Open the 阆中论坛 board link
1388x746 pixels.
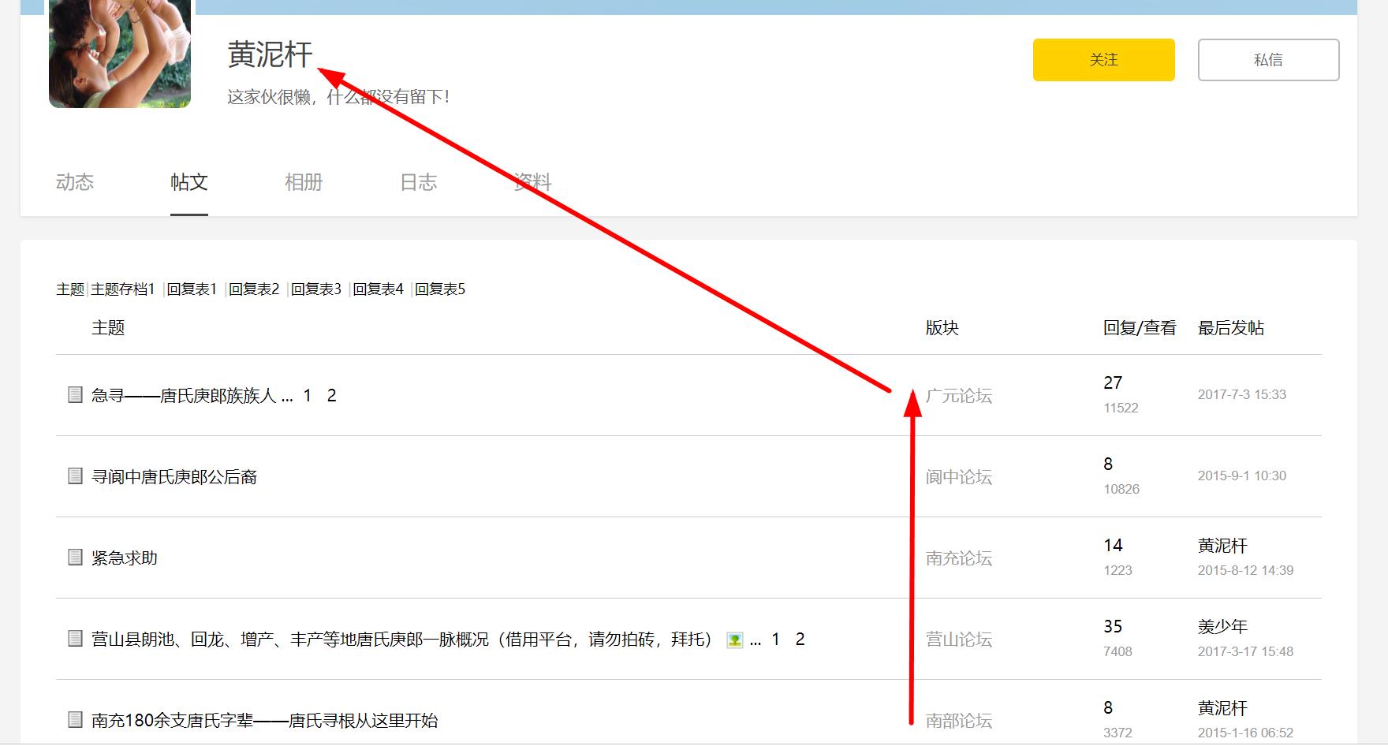pyautogui.click(x=958, y=477)
